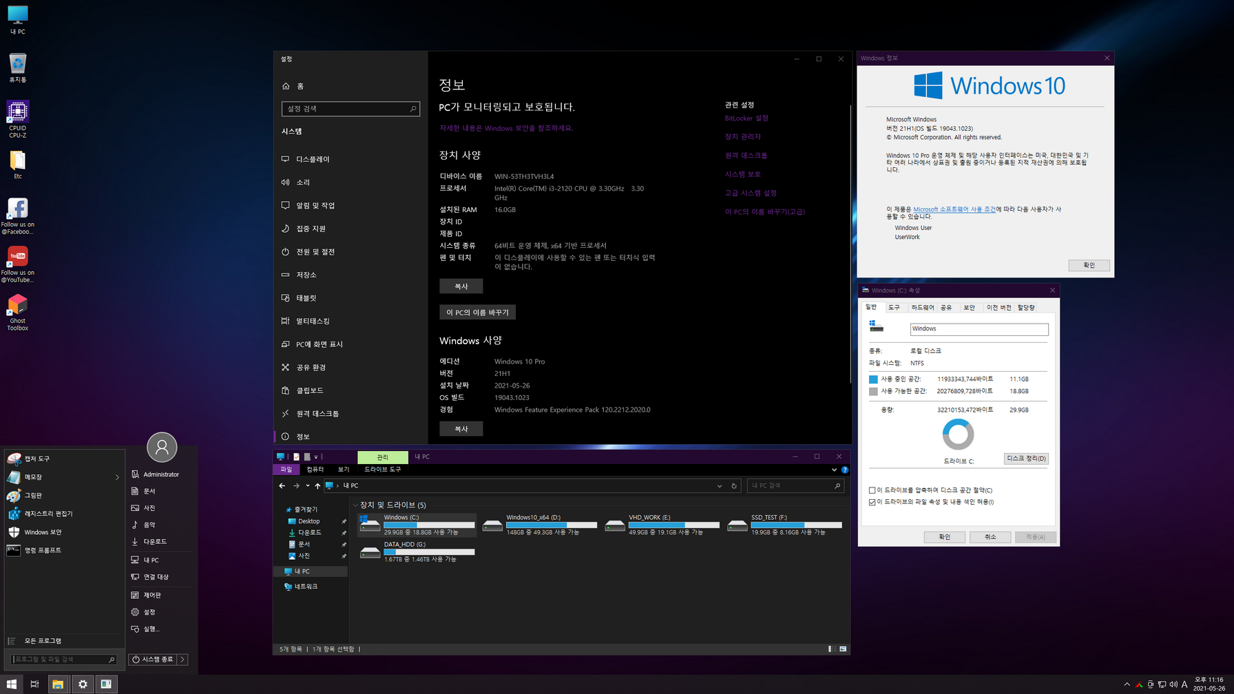
Task: Click 디스크 정리 button
Action: coord(1026,459)
